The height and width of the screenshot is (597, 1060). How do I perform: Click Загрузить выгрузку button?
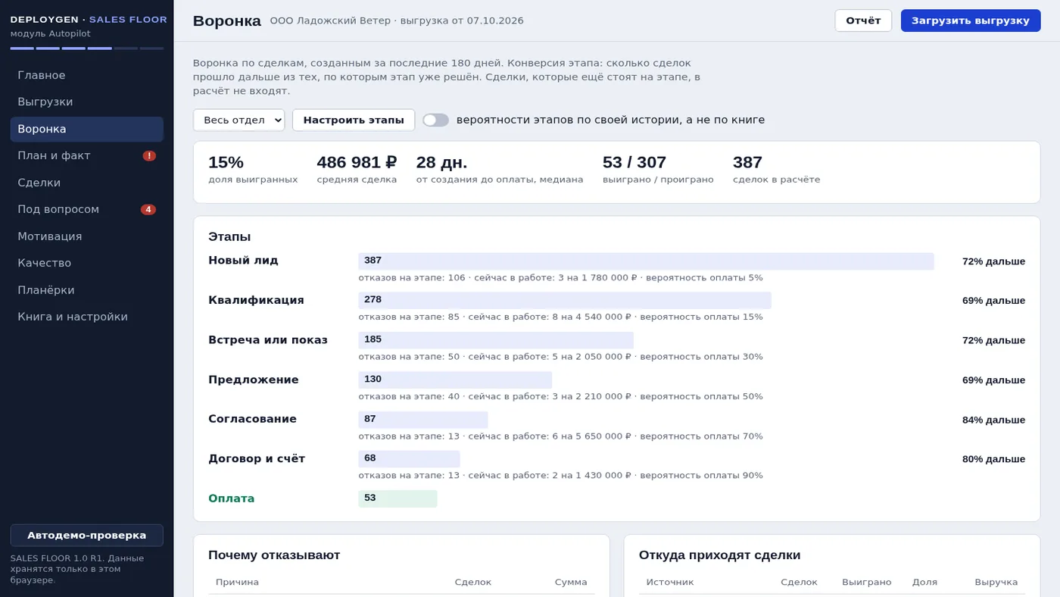coord(971,20)
